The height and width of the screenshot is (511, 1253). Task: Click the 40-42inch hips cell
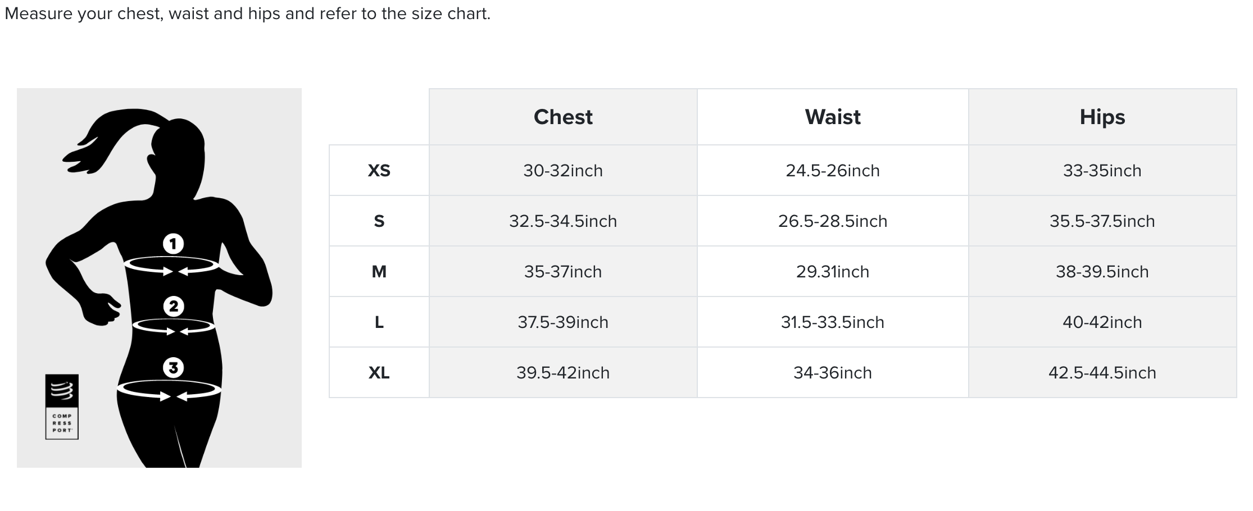pos(1102,322)
